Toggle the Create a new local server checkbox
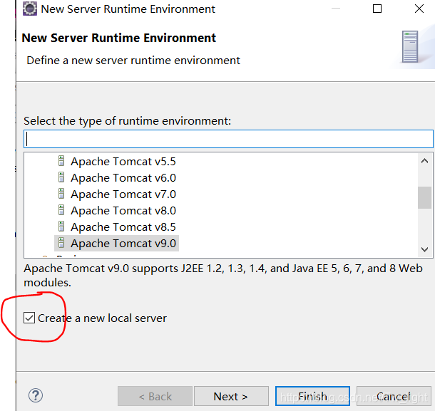Viewport: 435px width, 411px height. pyautogui.click(x=29, y=318)
